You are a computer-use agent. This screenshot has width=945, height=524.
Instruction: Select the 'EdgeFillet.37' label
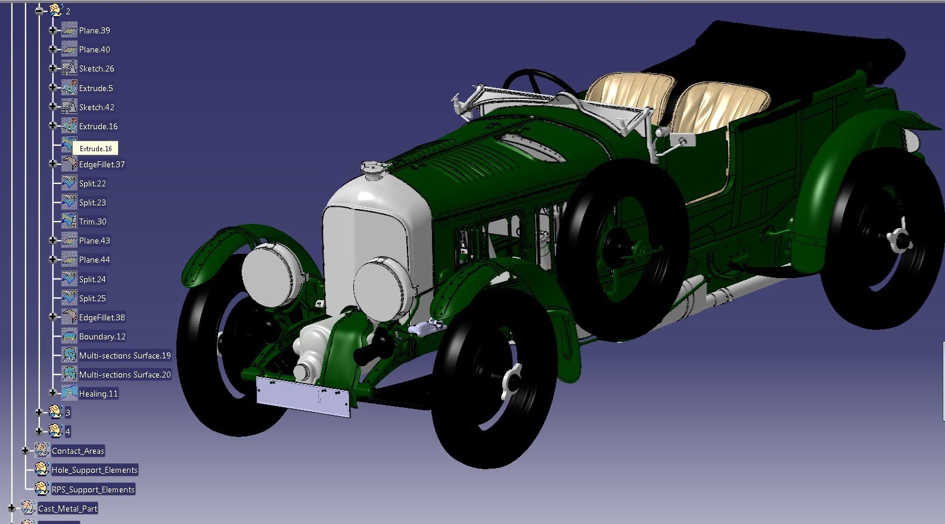(102, 164)
